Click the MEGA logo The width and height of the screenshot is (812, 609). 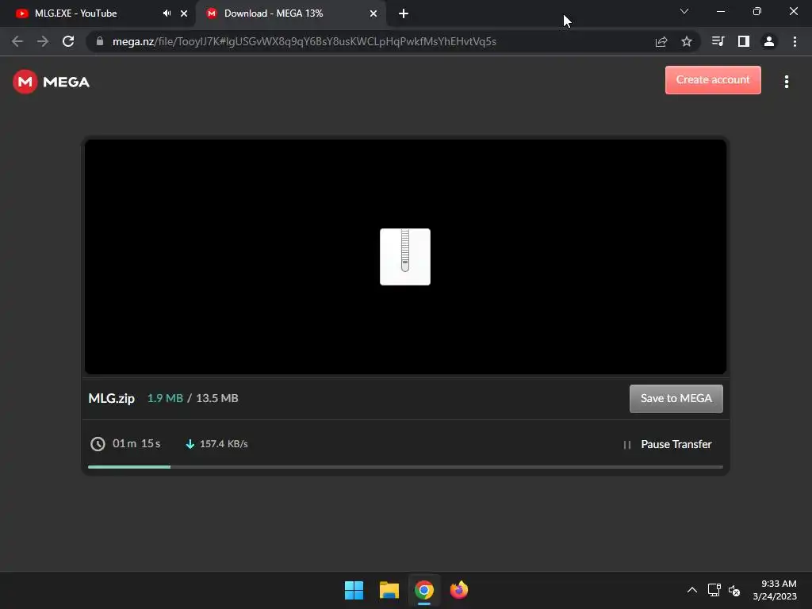(52, 82)
